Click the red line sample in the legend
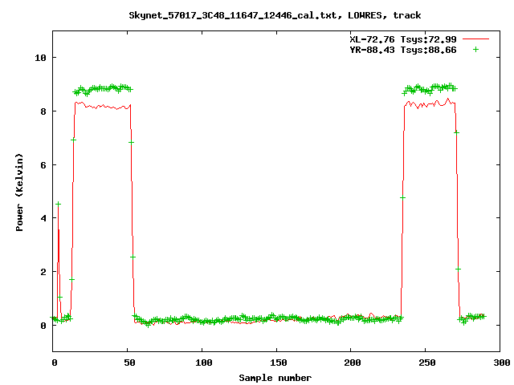Image resolution: width=514 pixels, height=385 pixels. coord(475,39)
